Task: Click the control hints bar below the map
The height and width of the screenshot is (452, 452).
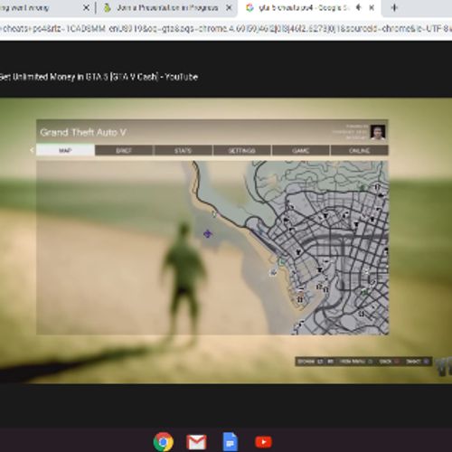Action: pyautogui.click(x=363, y=362)
